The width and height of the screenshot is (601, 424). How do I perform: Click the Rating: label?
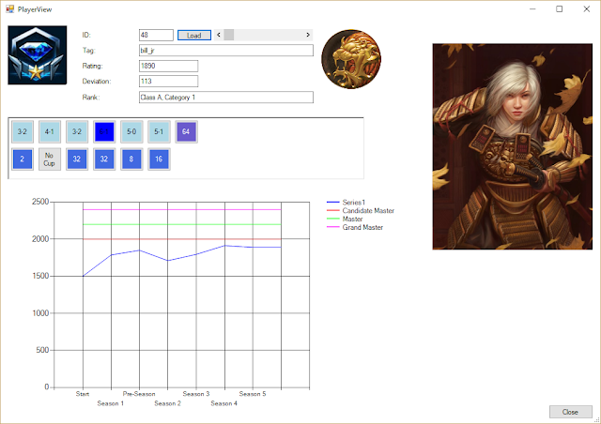pos(92,66)
